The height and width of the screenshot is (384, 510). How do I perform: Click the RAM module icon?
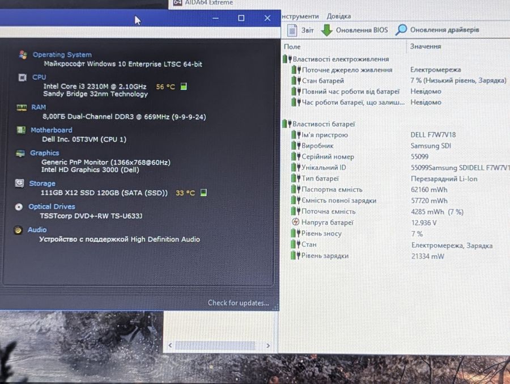22,107
